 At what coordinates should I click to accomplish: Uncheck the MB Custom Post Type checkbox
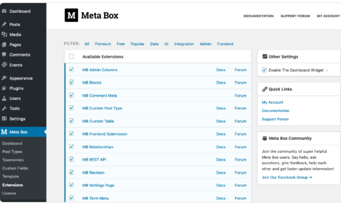pyautogui.click(x=72, y=108)
